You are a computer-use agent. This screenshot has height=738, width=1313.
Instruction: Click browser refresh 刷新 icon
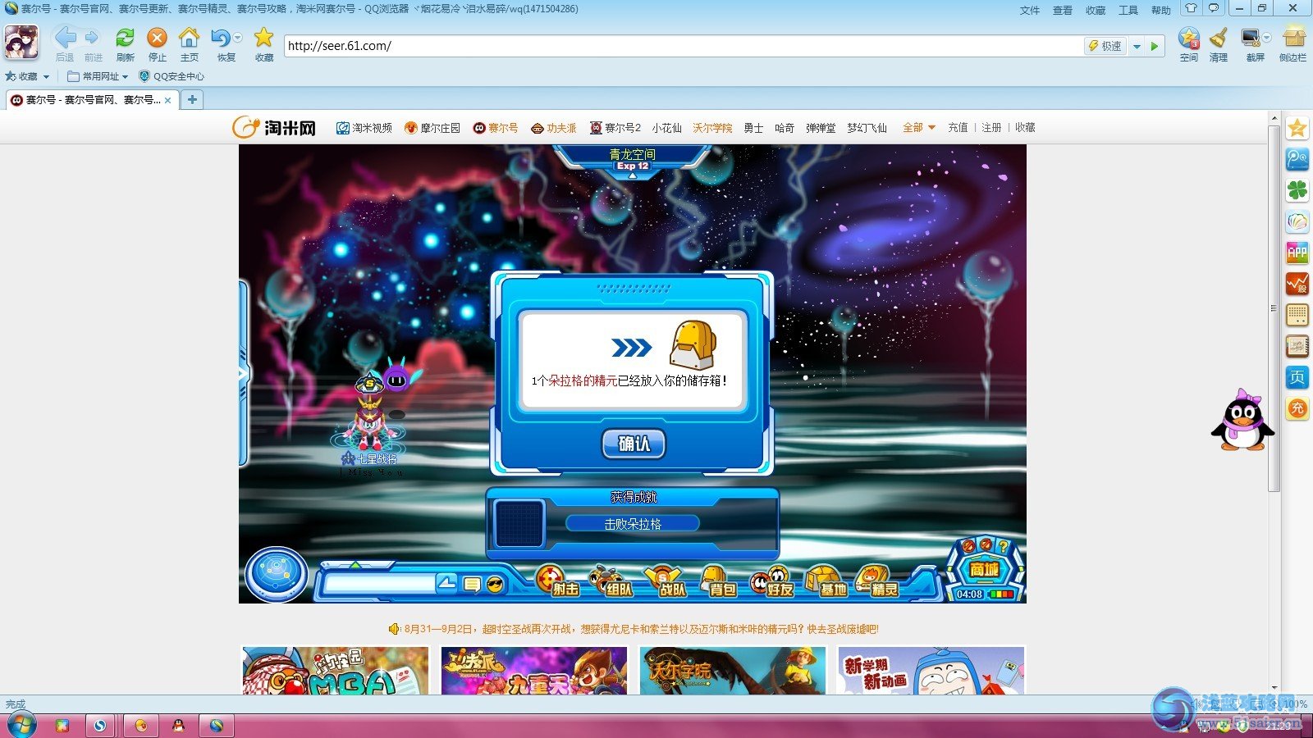click(x=125, y=44)
